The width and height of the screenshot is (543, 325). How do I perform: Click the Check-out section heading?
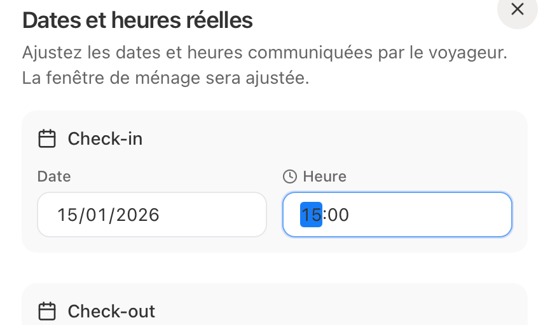[111, 311]
